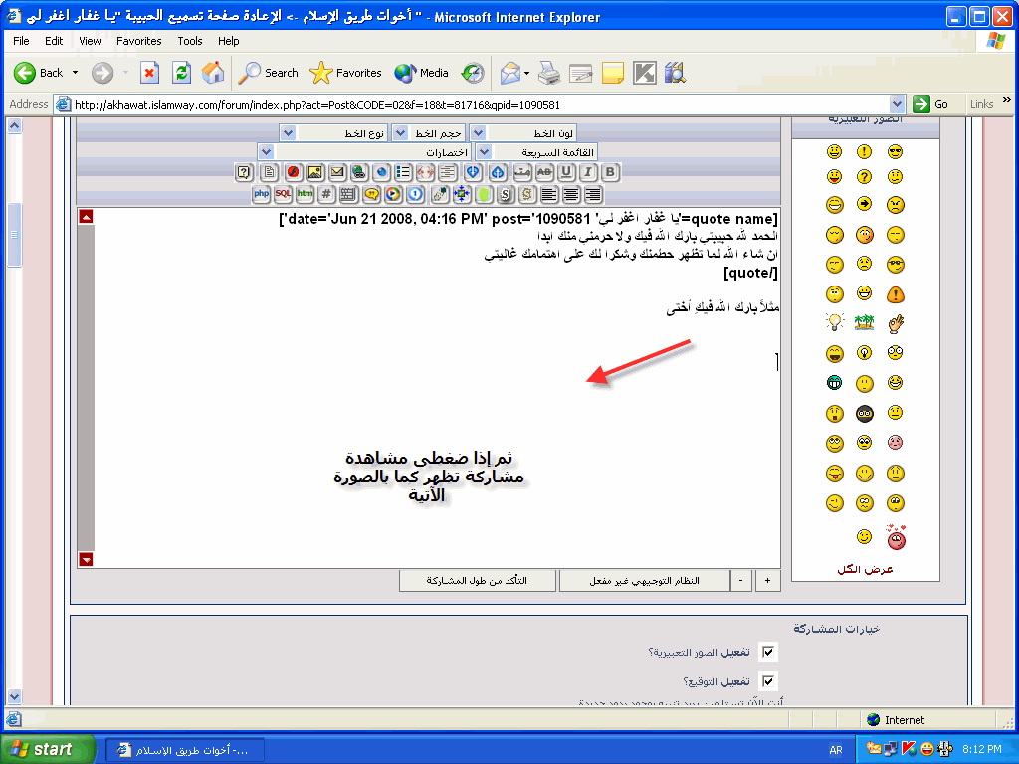Open the font color dropdown
Viewport: 1019px width, 764px height.
pyautogui.click(x=477, y=132)
